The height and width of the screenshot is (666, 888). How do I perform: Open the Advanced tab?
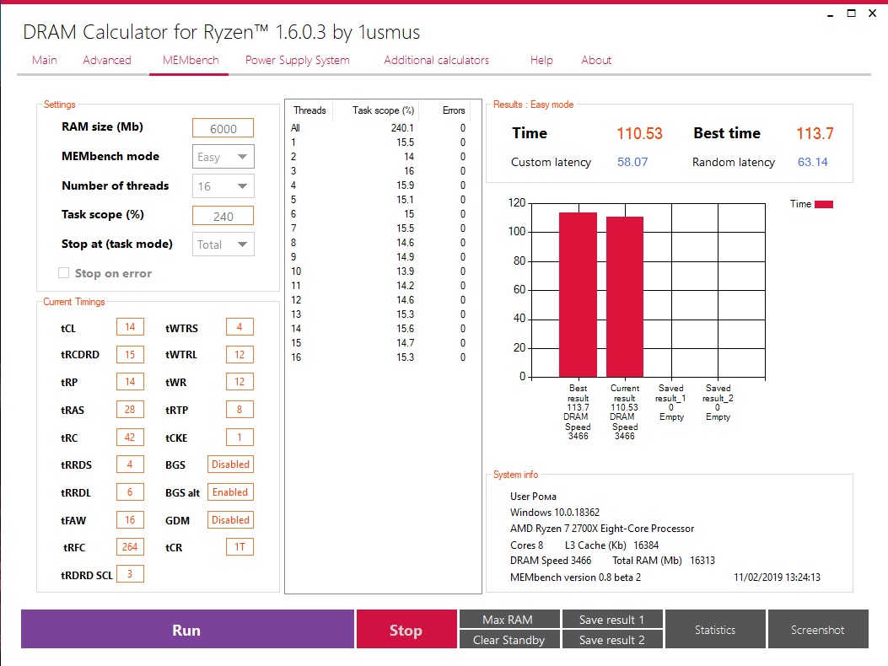click(107, 60)
